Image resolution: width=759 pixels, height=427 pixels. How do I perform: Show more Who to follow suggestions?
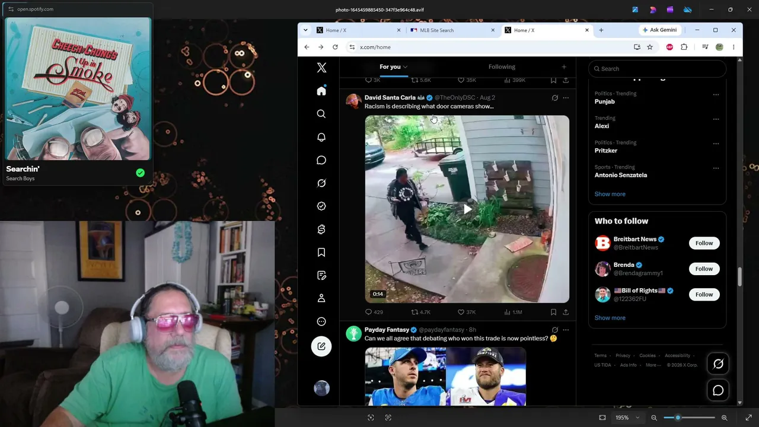click(x=610, y=318)
